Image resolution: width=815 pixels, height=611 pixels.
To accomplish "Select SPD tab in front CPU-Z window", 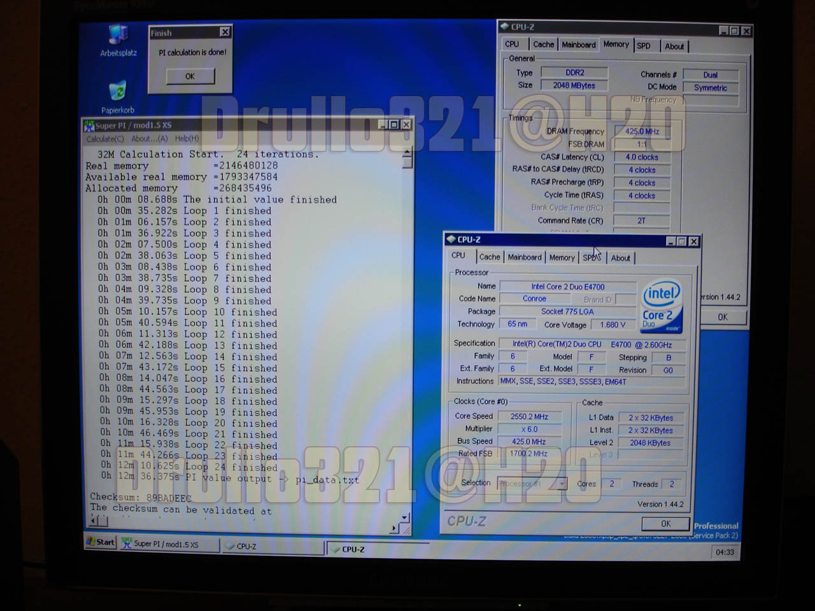I will [591, 258].
